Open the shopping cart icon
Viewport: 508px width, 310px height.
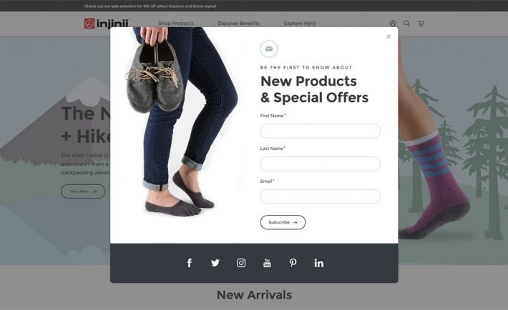tap(421, 24)
